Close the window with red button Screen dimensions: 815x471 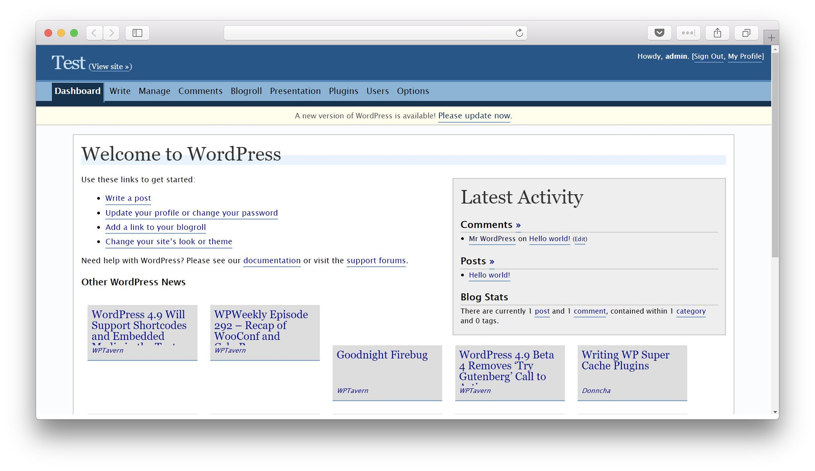pyautogui.click(x=48, y=33)
